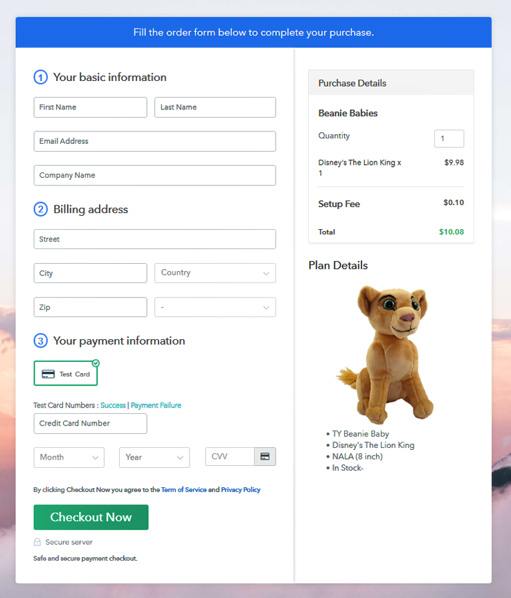
Task: Click the padlock icon beside Secure server
Action: (37, 542)
